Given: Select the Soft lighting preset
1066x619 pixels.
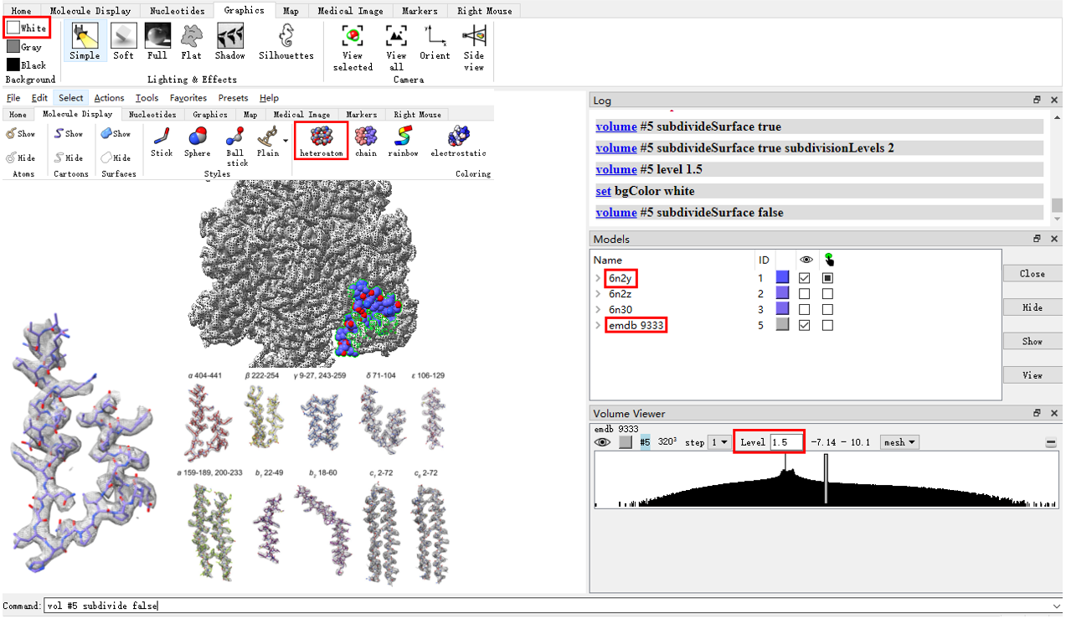Looking at the screenshot, I should coord(123,40).
